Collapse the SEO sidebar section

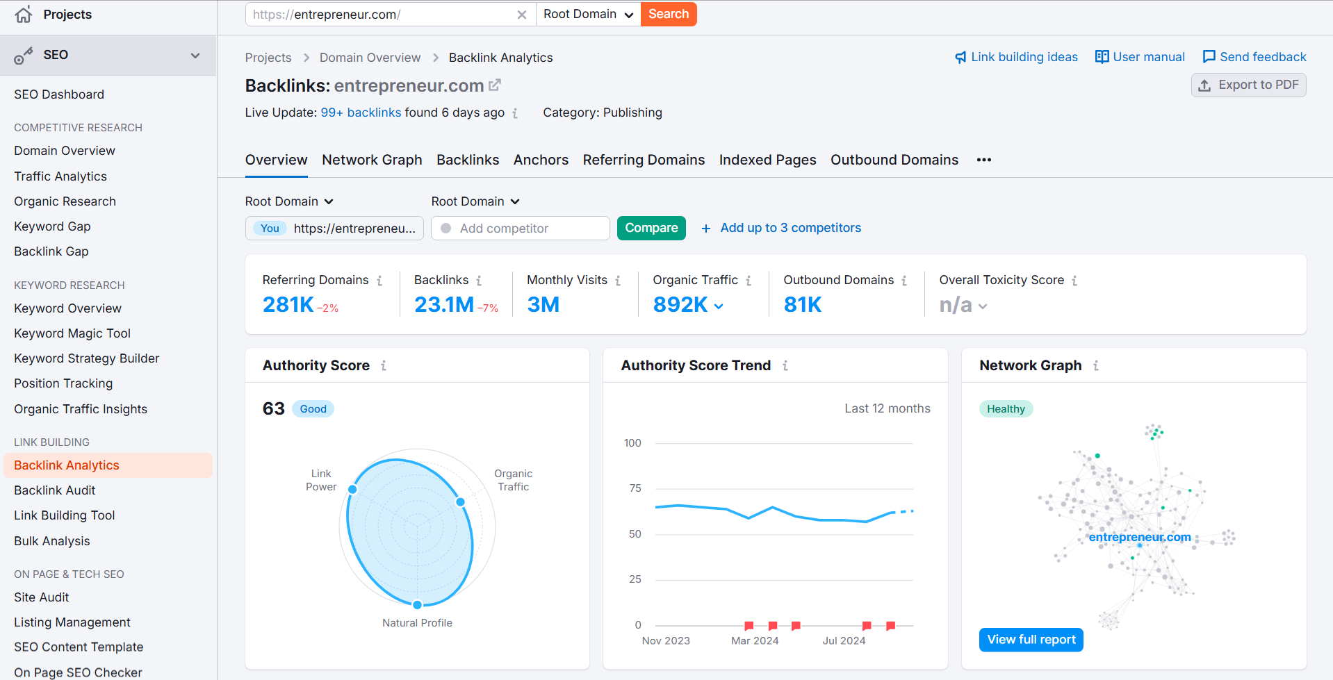[x=195, y=56]
